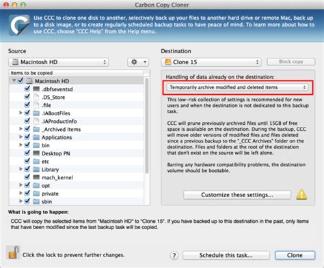Click the question mark help button
This screenshot has width=324, height=268.
tap(174, 256)
